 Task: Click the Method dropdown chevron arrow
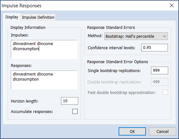(x=164, y=36)
